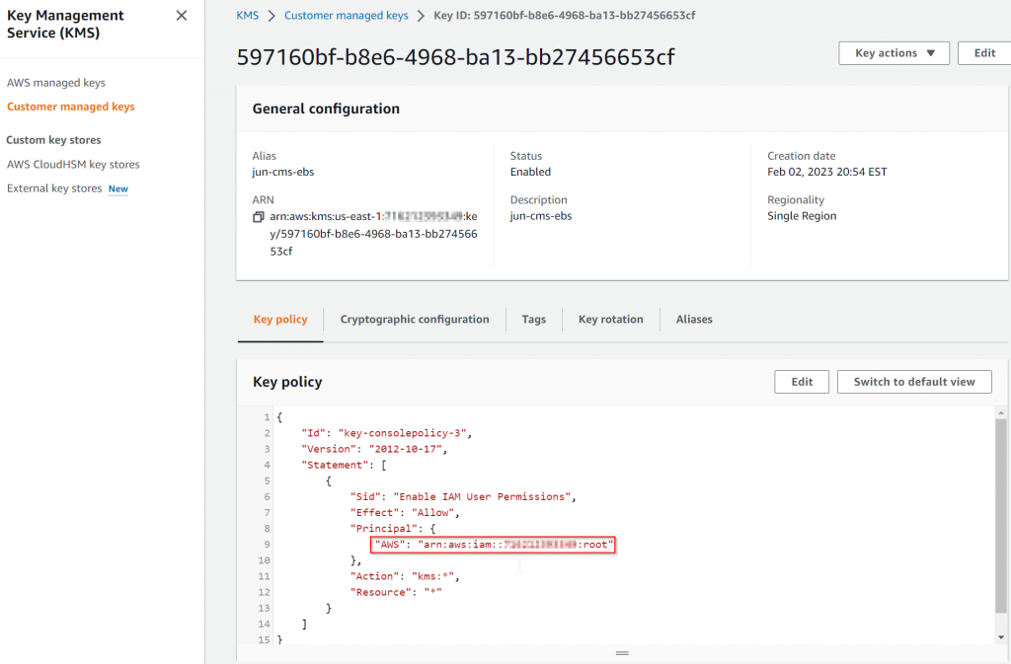The image size is (1011, 664).
Task: Navigate to KMS breadcrumb link
Action: click(248, 16)
